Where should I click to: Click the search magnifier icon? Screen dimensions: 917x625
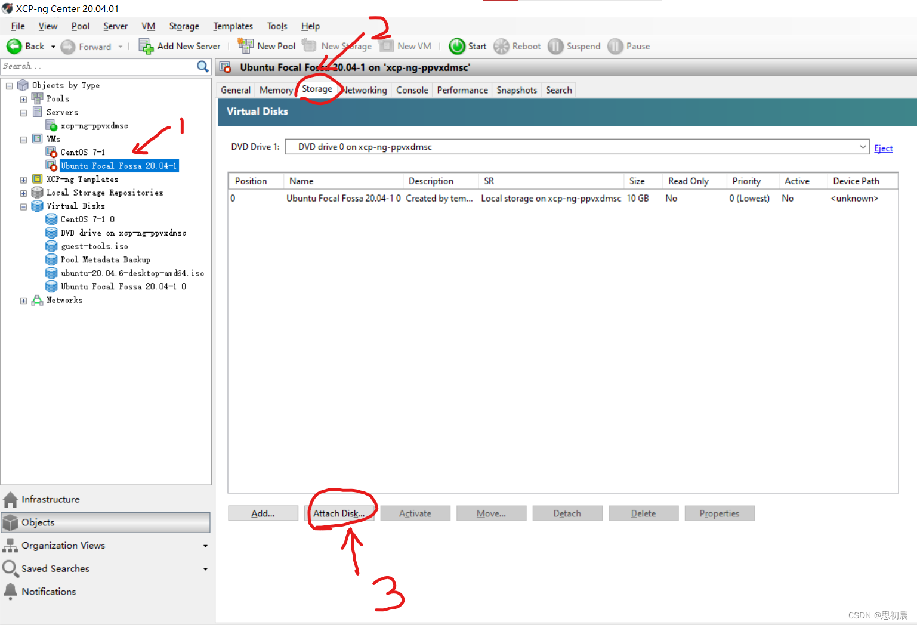[203, 66]
